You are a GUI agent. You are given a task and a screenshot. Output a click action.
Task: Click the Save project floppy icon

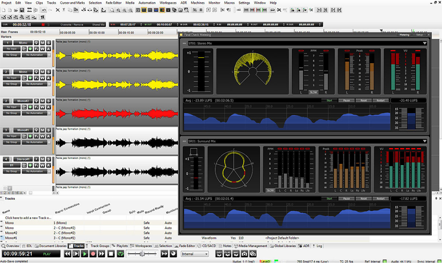(22, 10)
